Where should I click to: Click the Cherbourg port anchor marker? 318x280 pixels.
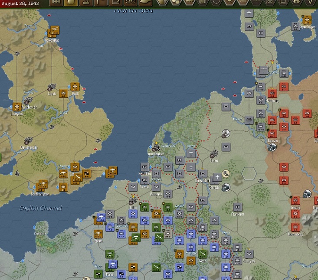point(34,227)
